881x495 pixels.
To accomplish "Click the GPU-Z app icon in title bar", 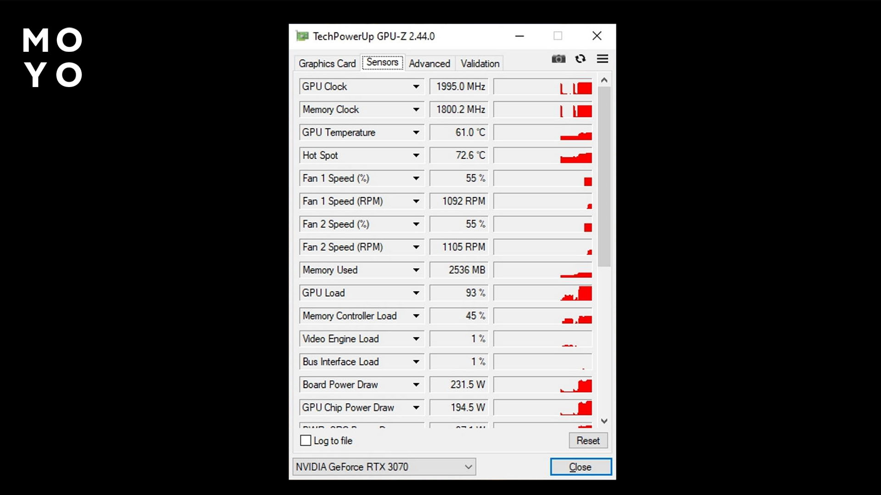I will [302, 36].
